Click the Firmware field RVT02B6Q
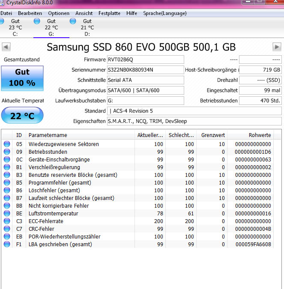The width and height of the screenshot is (284, 289). [x=146, y=60]
